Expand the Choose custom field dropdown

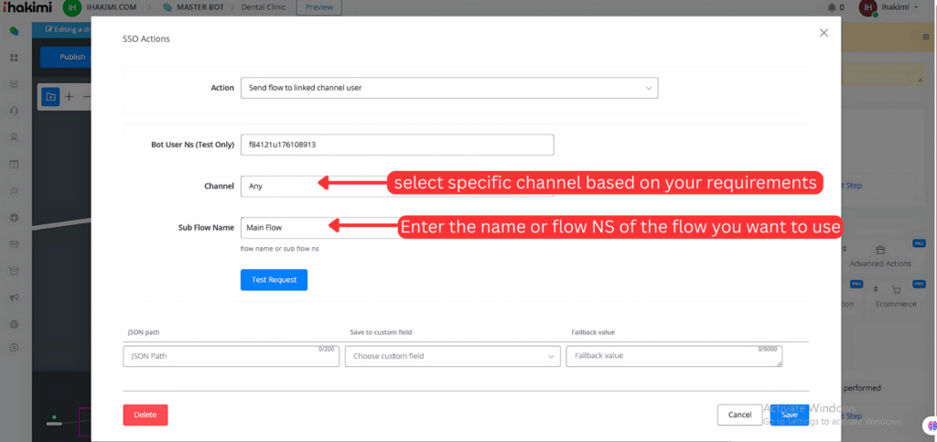point(452,355)
